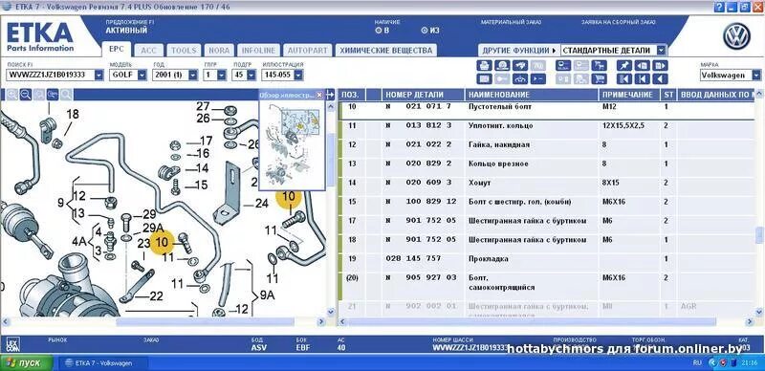This screenshot has height=371, width=765.
Task: Open the Другие функции menu button
Action: pyautogui.click(x=519, y=51)
